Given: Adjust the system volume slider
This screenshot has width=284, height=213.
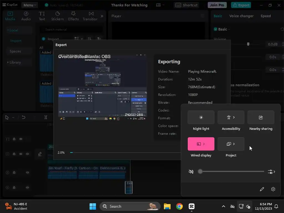Looking at the screenshot, I should 232,171.
